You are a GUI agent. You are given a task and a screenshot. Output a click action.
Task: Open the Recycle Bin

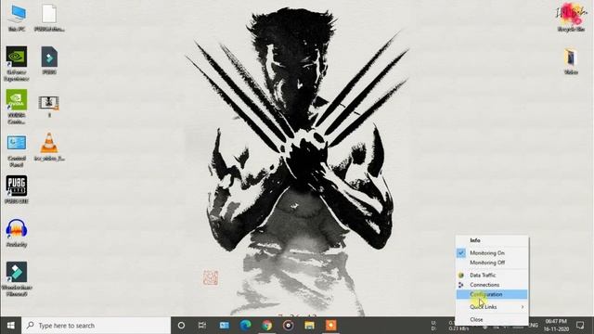tap(571, 18)
